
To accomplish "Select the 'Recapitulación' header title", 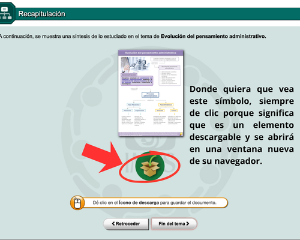I will click(41, 14).
